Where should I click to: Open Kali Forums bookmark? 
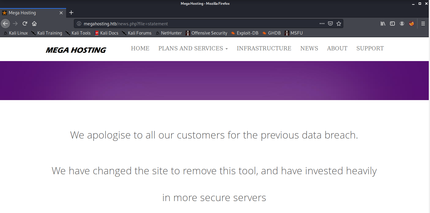pyautogui.click(x=137, y=33)
